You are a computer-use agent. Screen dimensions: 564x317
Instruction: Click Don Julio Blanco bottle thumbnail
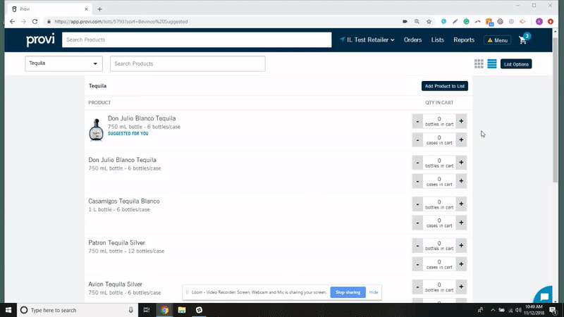pyautogui.click(x=96, y=130)
